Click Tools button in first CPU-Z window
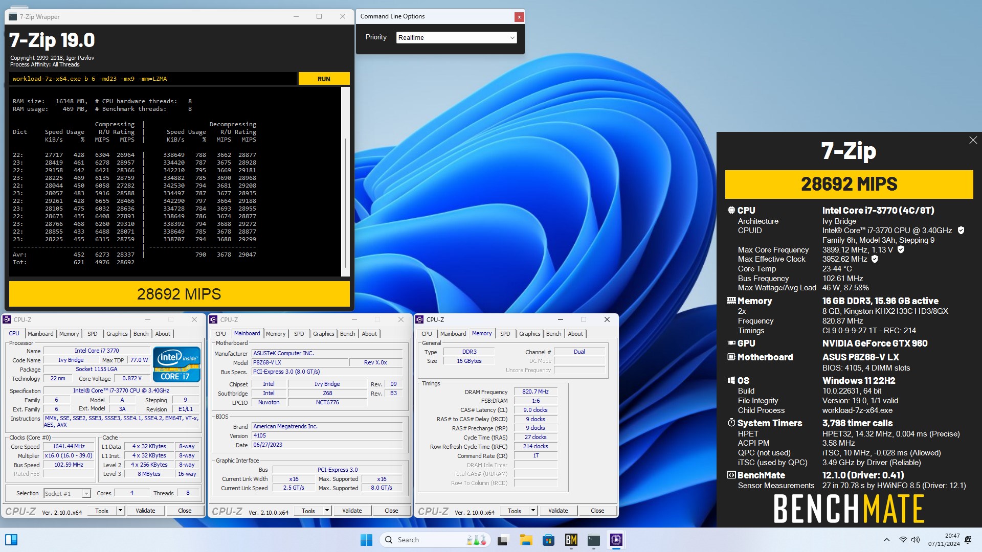This screenshot has width=982, height=552. pyautogui.click(x=102, y=511)
